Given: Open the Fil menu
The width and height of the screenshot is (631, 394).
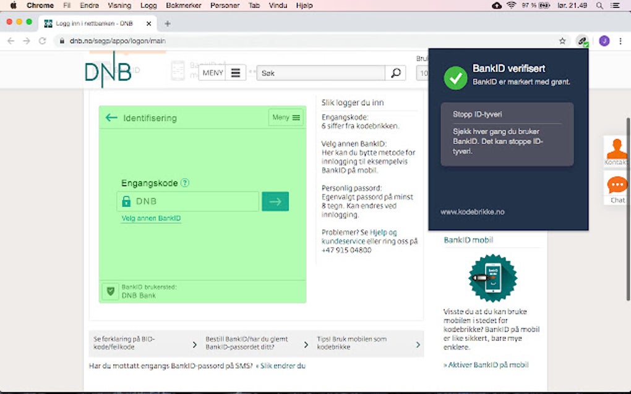Looking at the screenshot, I should [x=67, y=6].
